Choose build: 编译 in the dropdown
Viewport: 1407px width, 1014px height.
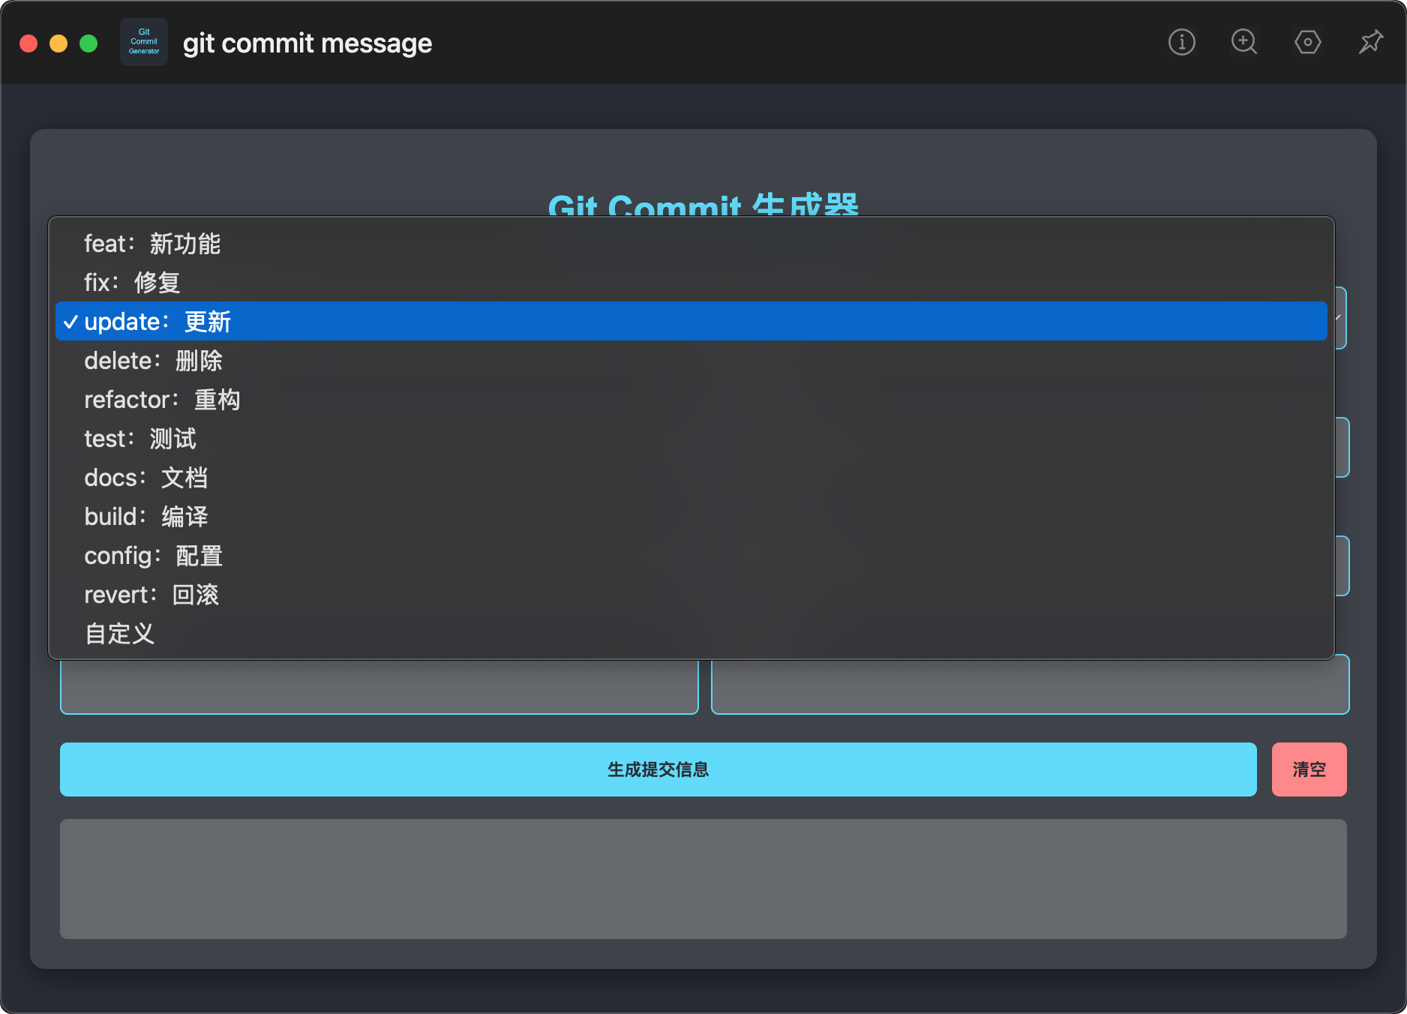691,516
